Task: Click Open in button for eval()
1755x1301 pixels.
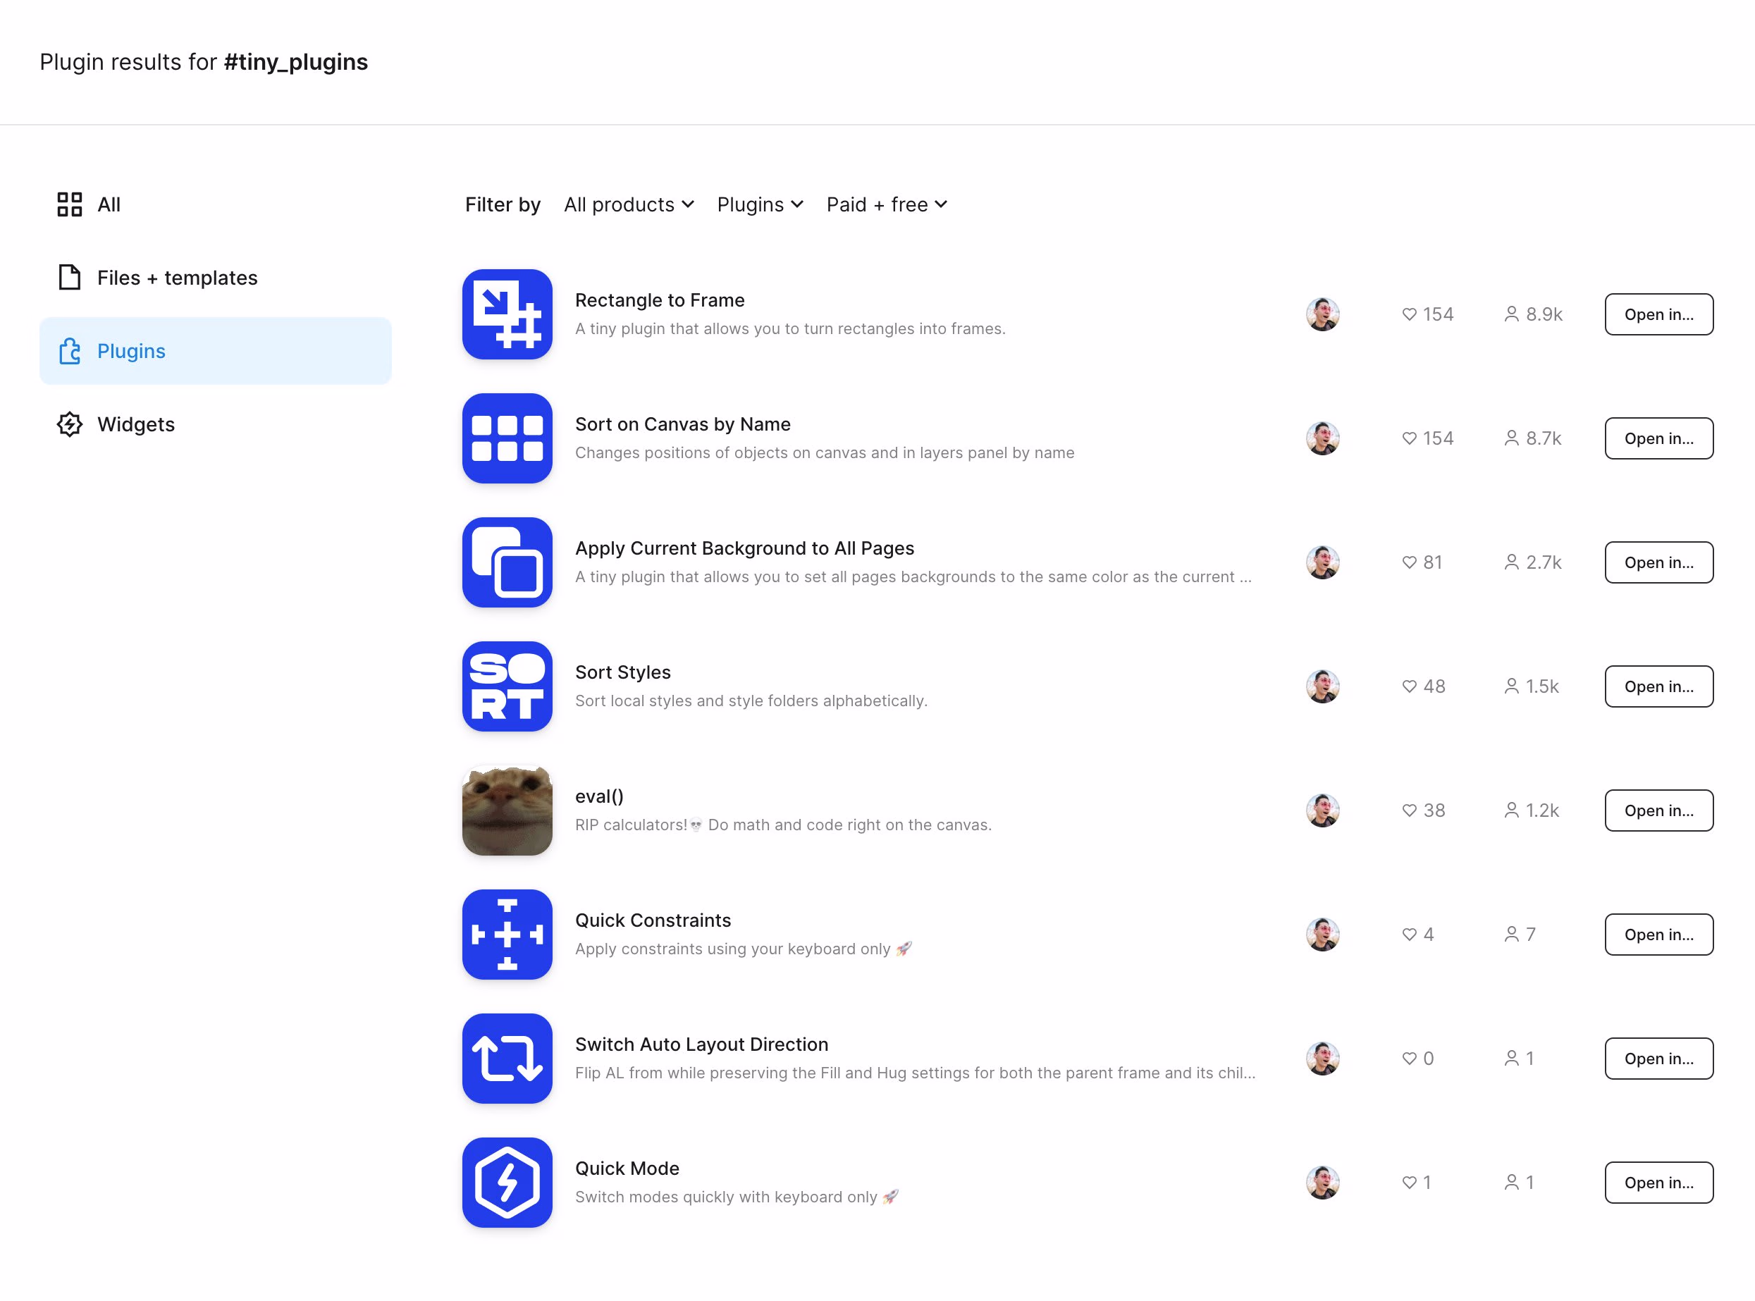Action: pos(1658,810)
